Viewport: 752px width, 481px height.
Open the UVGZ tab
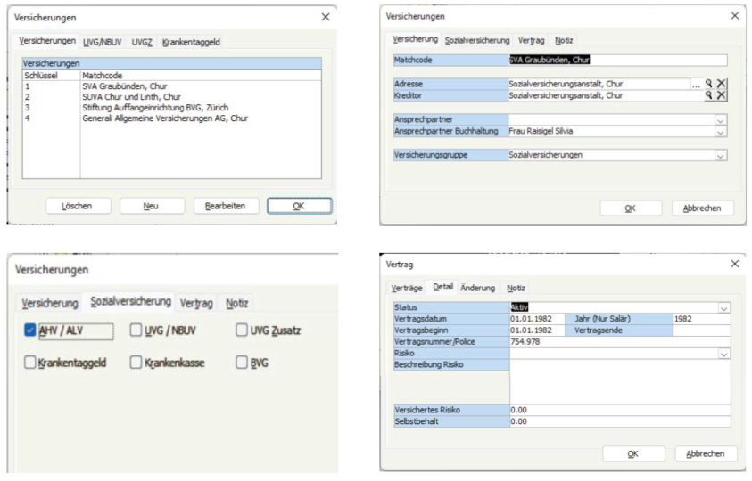[142, 42]
